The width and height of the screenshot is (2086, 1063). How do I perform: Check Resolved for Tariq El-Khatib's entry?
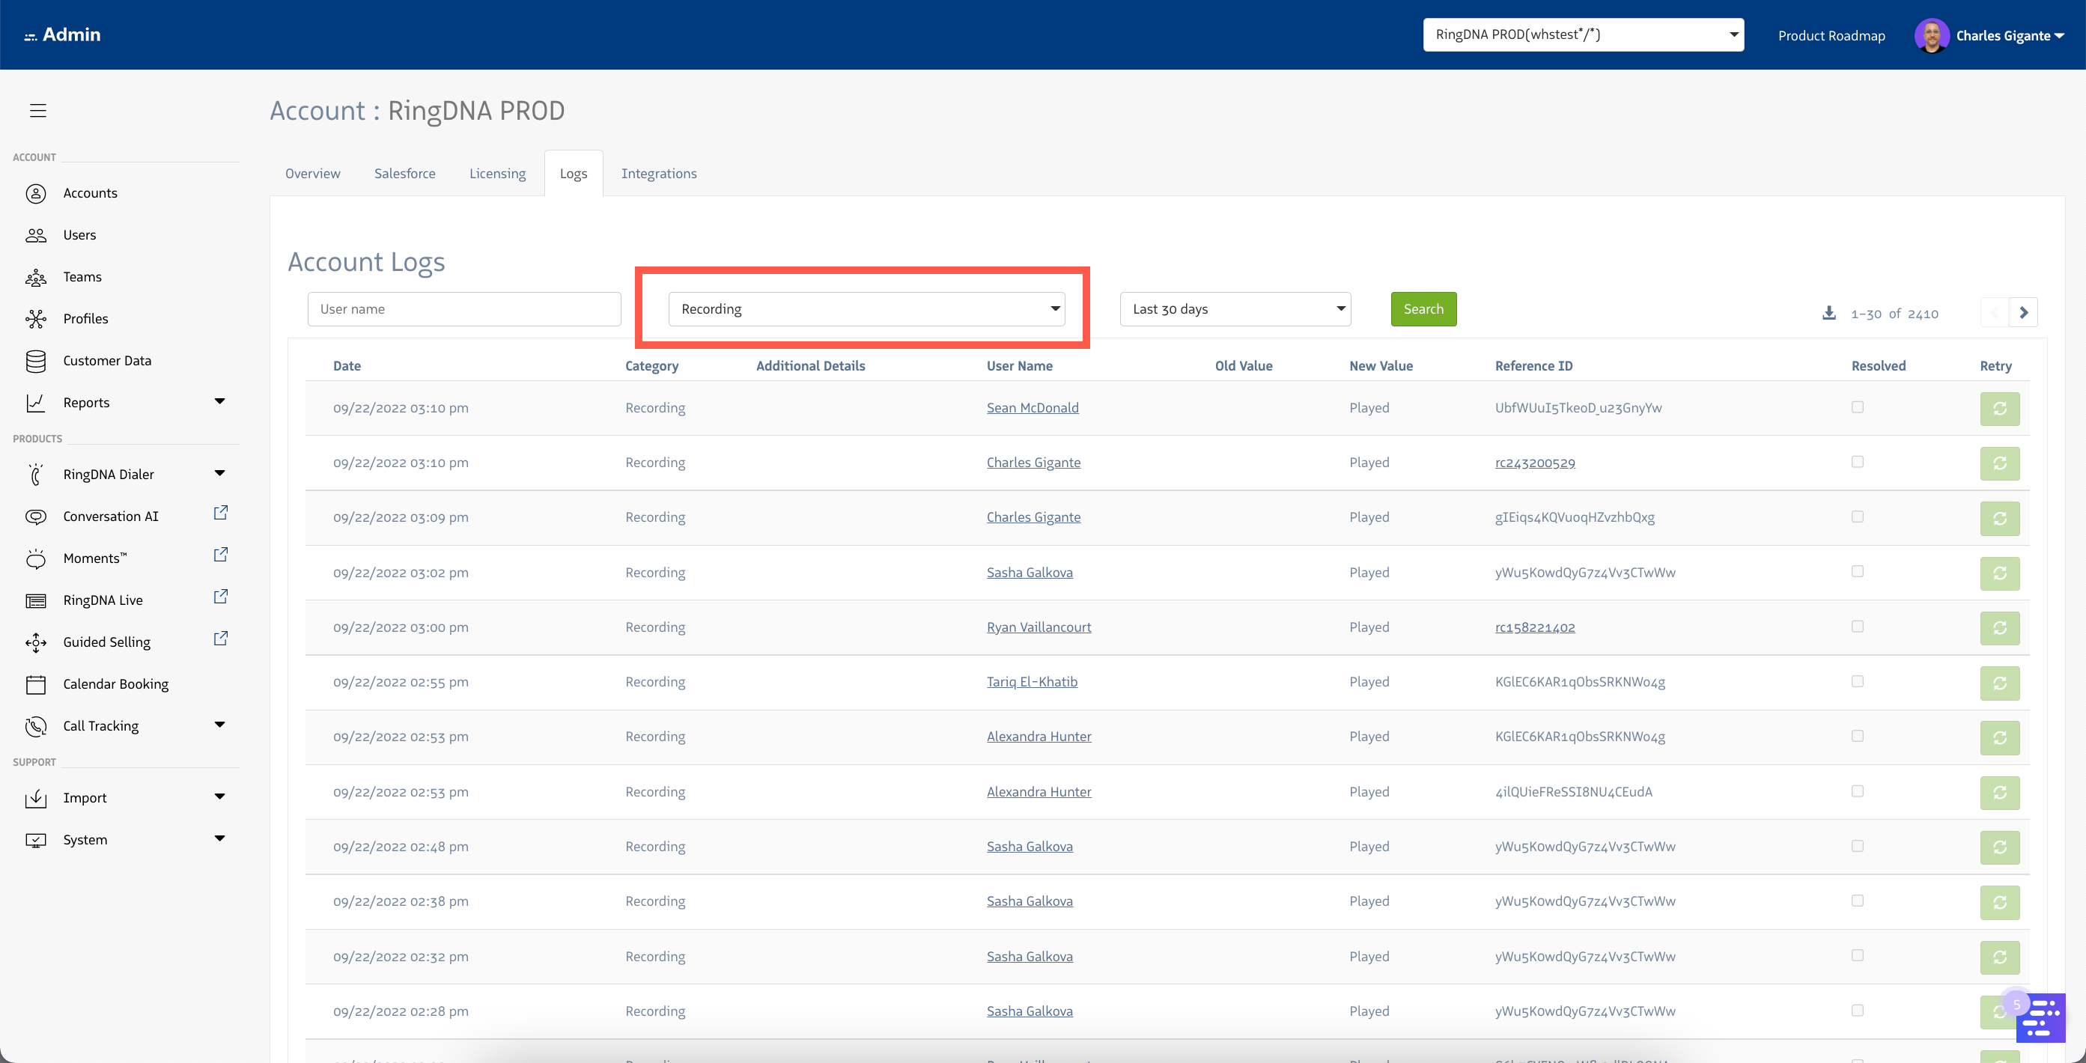(1857, 682)
